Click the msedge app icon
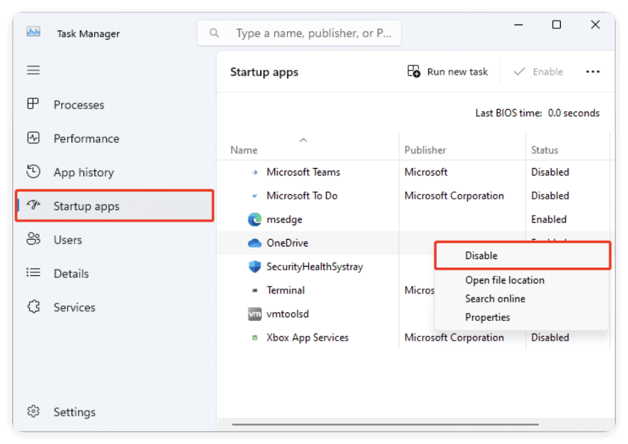This screenshot has width=628, height=444. [255, 219]
